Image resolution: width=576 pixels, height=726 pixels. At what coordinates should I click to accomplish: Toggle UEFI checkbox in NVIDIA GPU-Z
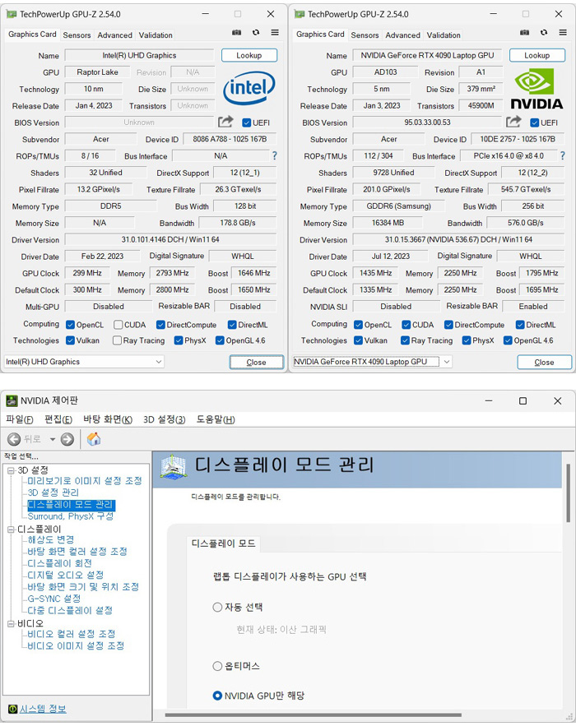[534, 123]
